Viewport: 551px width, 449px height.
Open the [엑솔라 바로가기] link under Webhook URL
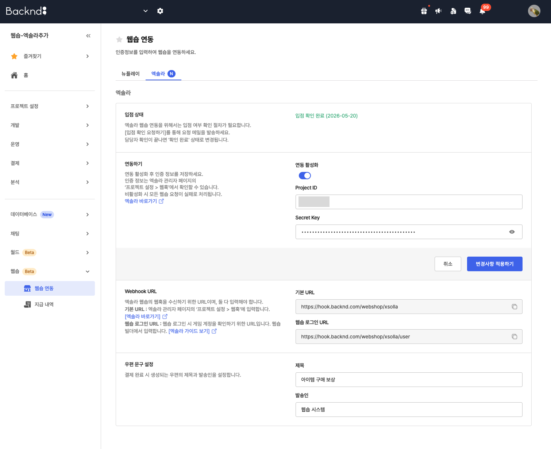143,316
